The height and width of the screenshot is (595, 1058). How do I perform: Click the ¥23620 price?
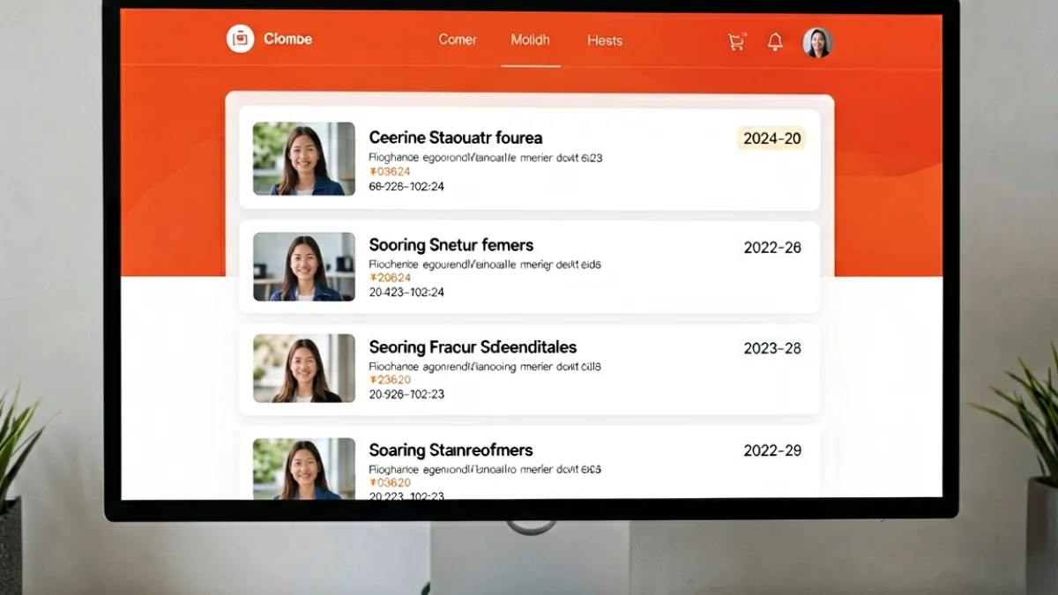coord(390,380)
